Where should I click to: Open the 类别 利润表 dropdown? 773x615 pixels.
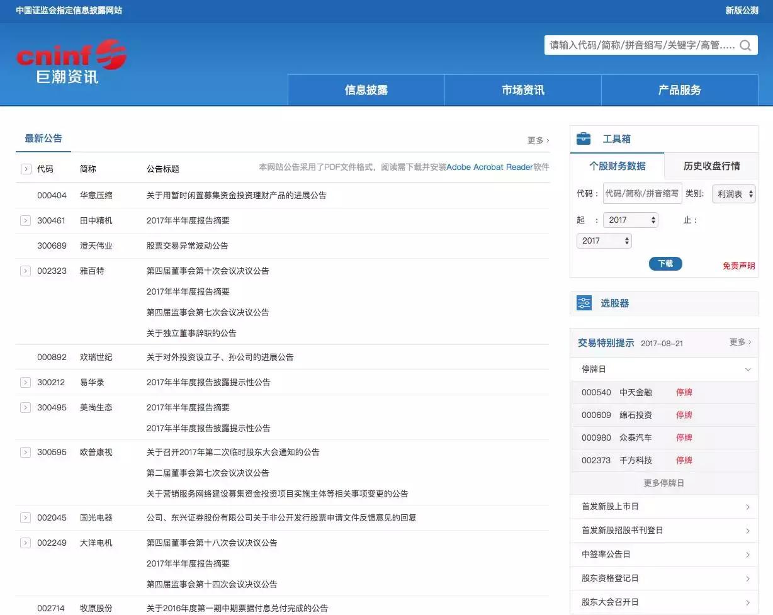click(733, 194)
